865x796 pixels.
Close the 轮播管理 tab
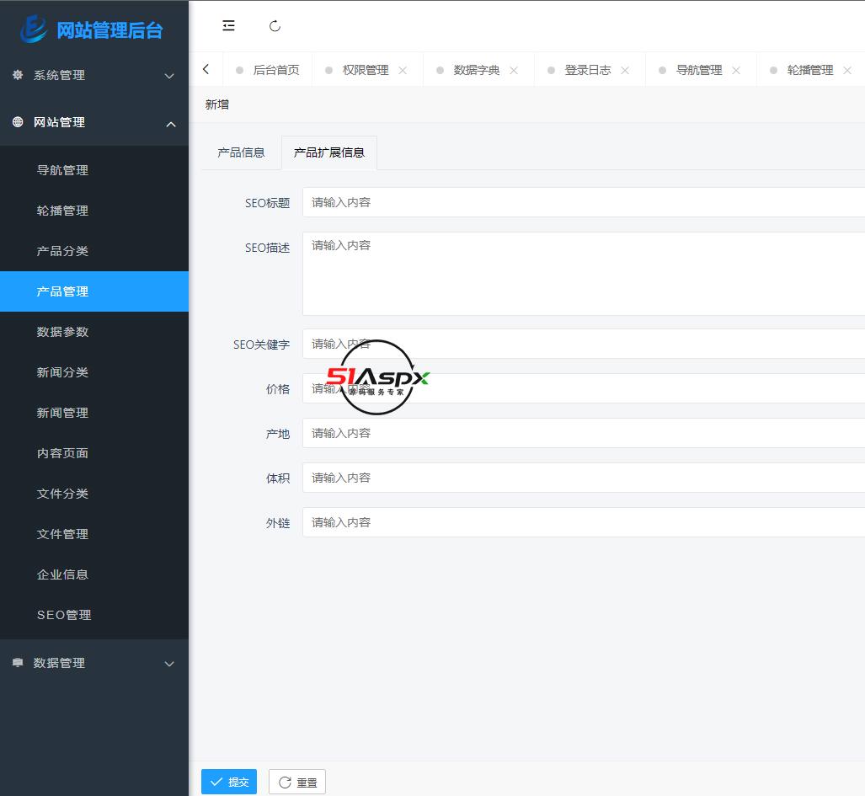847,70
